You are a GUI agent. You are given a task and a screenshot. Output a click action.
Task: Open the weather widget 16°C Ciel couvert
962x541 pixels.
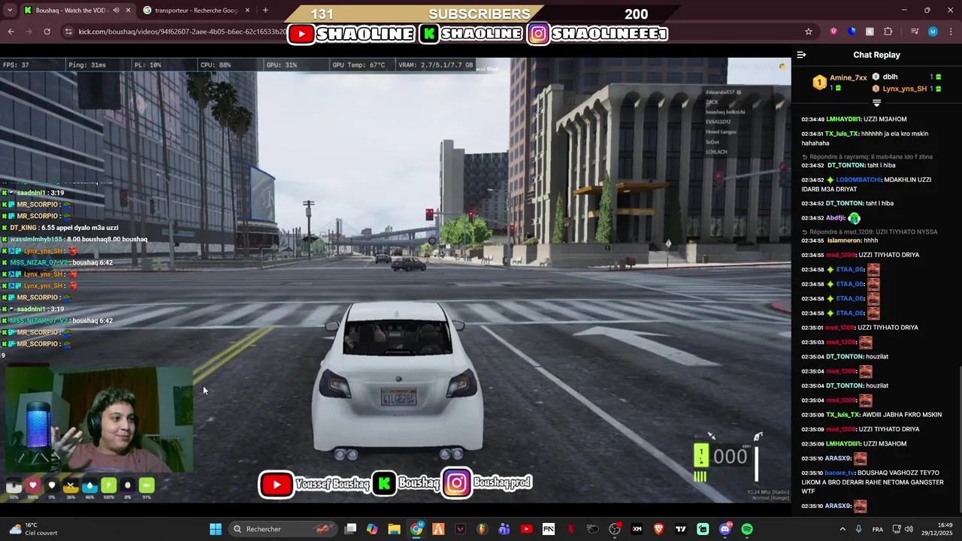[x=33, y=529]
